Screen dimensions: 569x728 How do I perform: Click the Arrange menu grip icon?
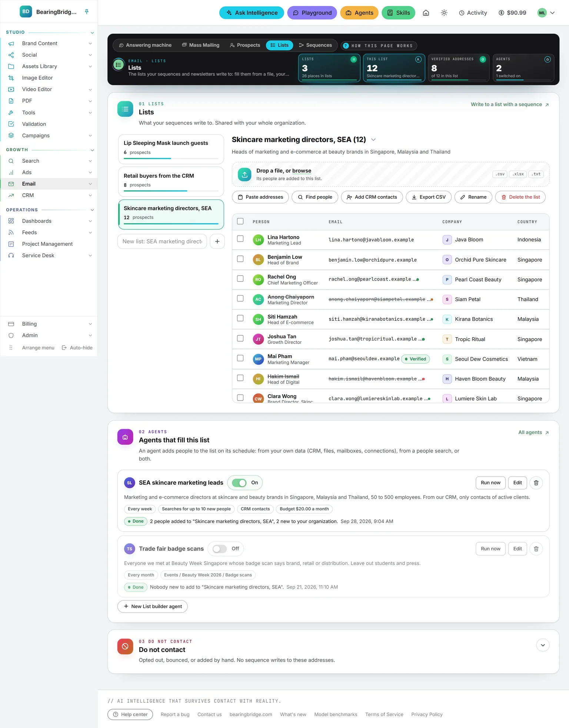(x=11, y=347)
